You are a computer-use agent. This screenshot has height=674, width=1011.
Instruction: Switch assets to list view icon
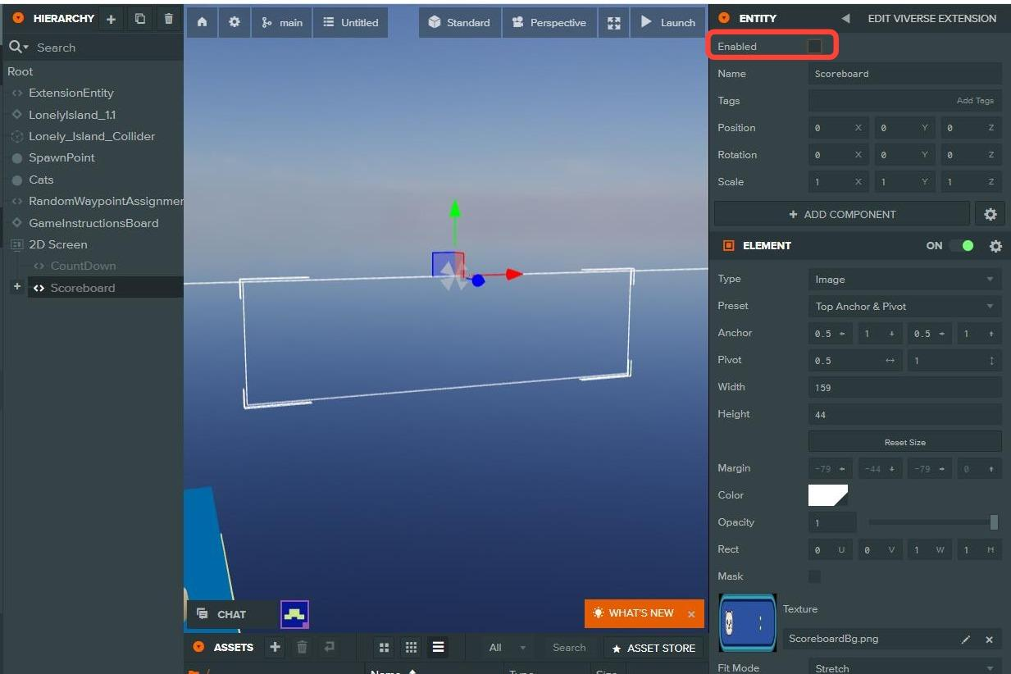[x=439, y=648]
